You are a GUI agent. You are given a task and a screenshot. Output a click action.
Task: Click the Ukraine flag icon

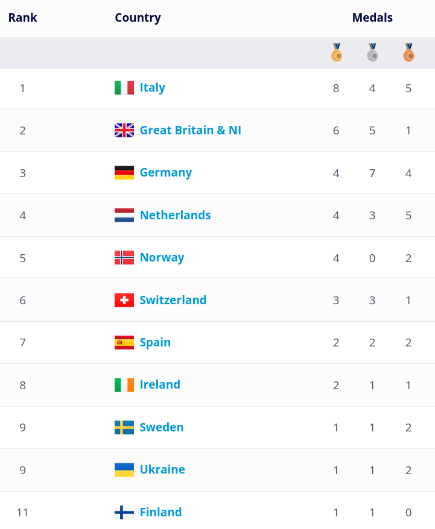click(124, 470)
